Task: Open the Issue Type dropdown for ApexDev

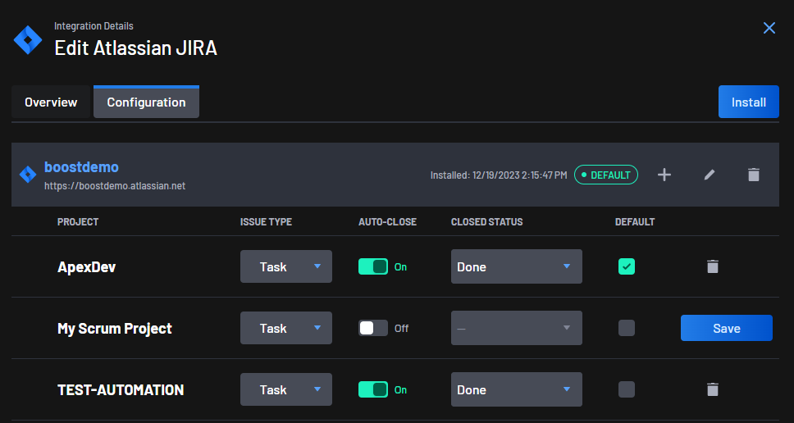Action: 286,266
